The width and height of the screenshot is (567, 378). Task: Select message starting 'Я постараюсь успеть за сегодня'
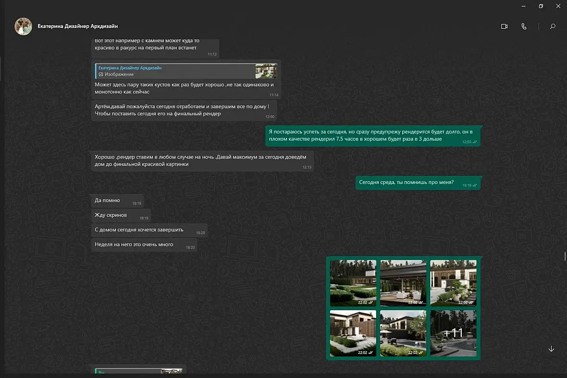click(373, 136)
